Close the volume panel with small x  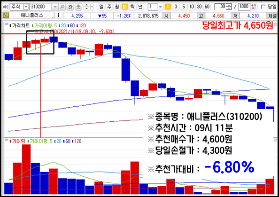(x=275, y=140)
